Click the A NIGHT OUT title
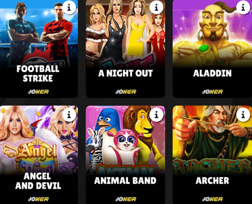The height and width of the screenshot is (204, 252). click(x=125, y=73)
